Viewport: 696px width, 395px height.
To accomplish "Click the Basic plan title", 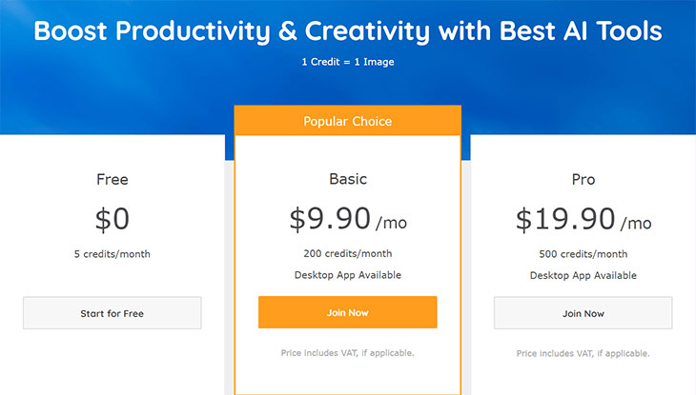I will click(x=348, y=179).
